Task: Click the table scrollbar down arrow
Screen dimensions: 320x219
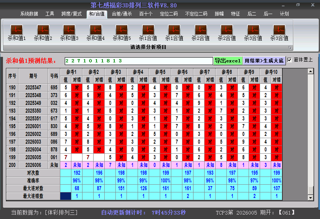Action: tap(311, 198)
